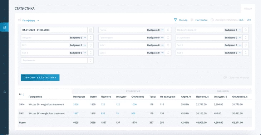Open the calendar next to the date range
Viewport: 261px width, 135px height.
coord(90,30)
